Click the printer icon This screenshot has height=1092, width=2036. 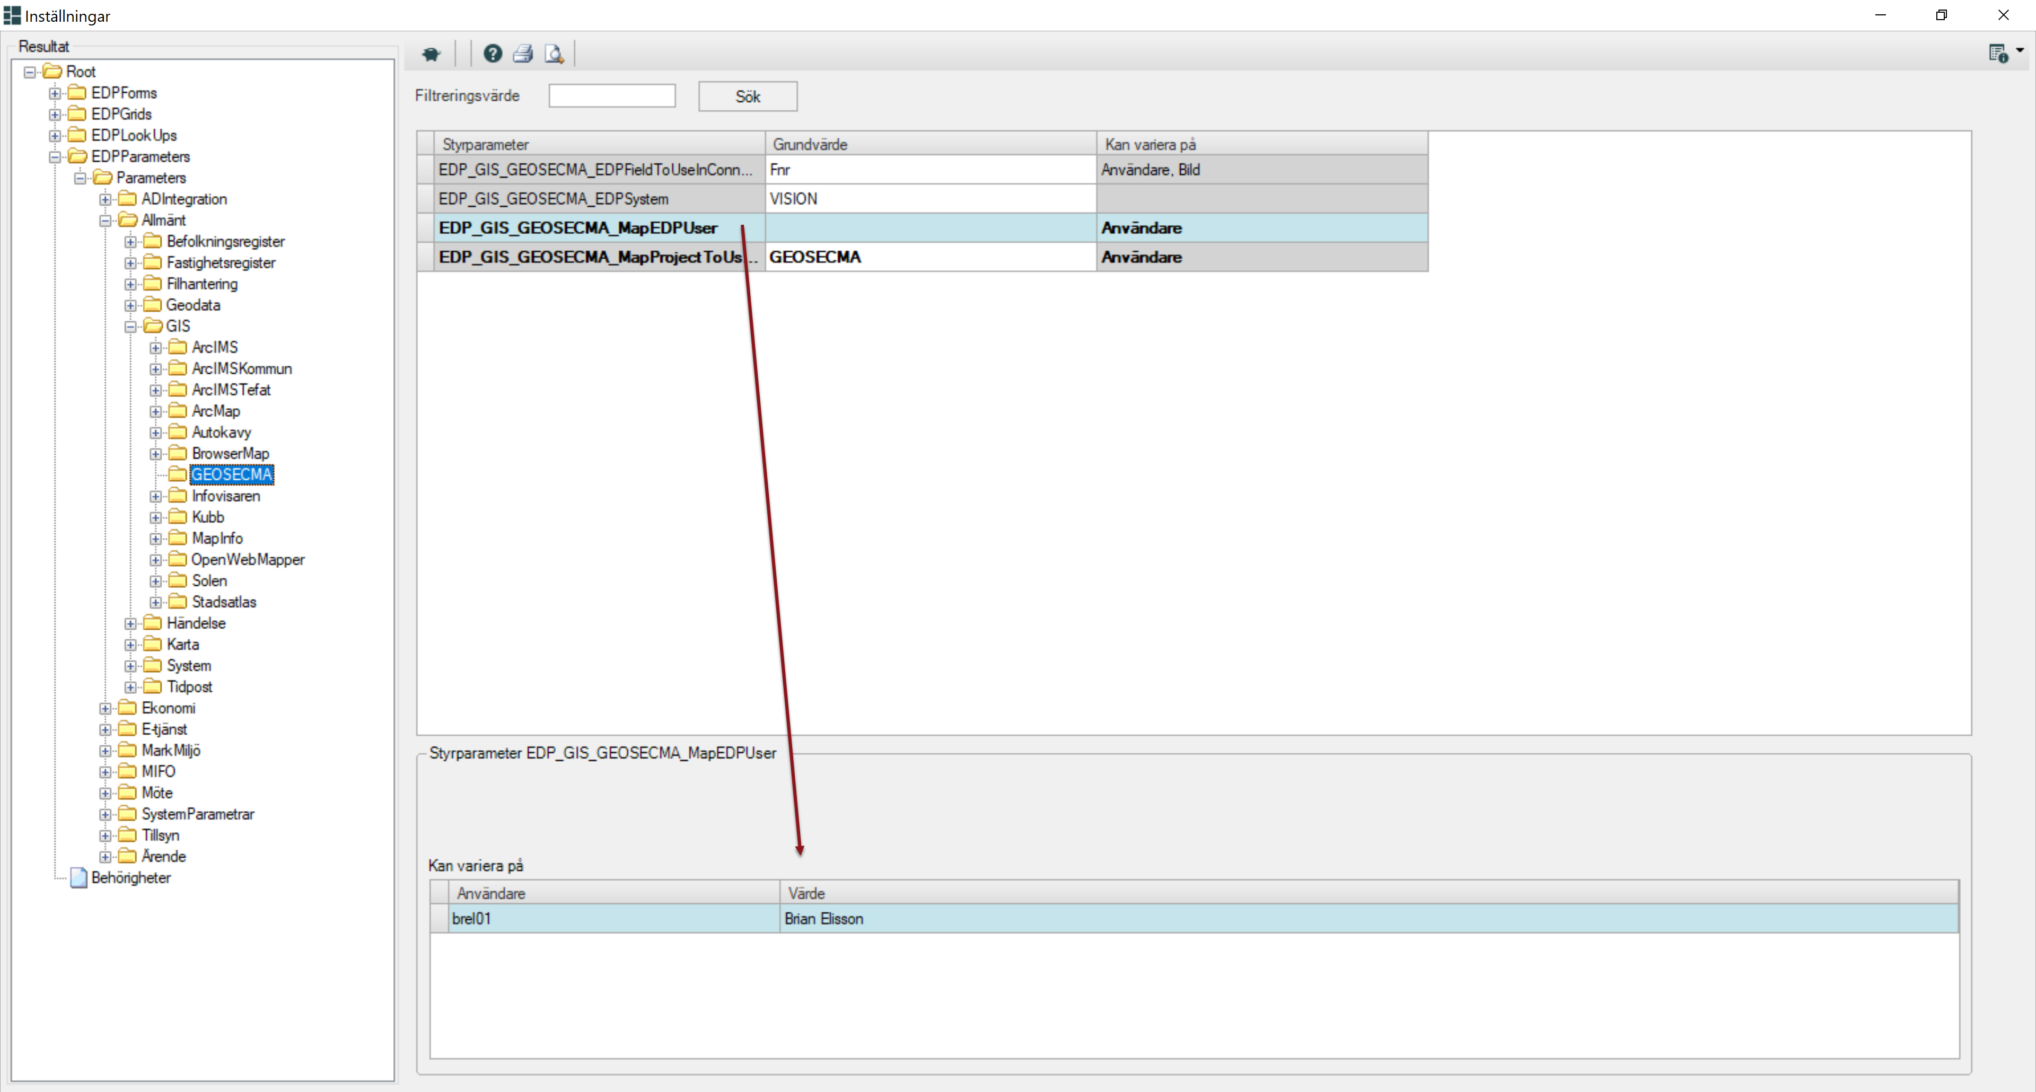click(522, 54)
